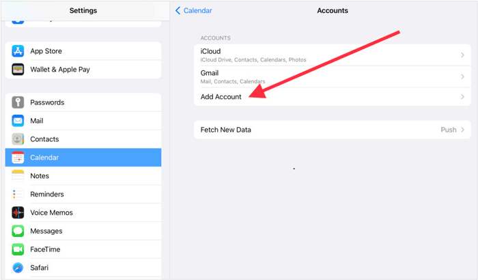Open the Gmail account entry
This screenshot has height=280, width=478.
tap(333, 76)
